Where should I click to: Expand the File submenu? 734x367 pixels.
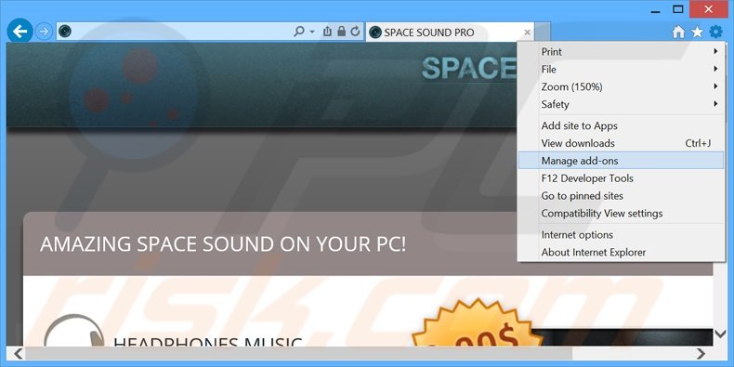pos(622,70)
